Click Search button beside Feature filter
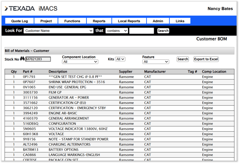This screenshot has width=239, height=163. pyautogui.click(x=183, y=59)
